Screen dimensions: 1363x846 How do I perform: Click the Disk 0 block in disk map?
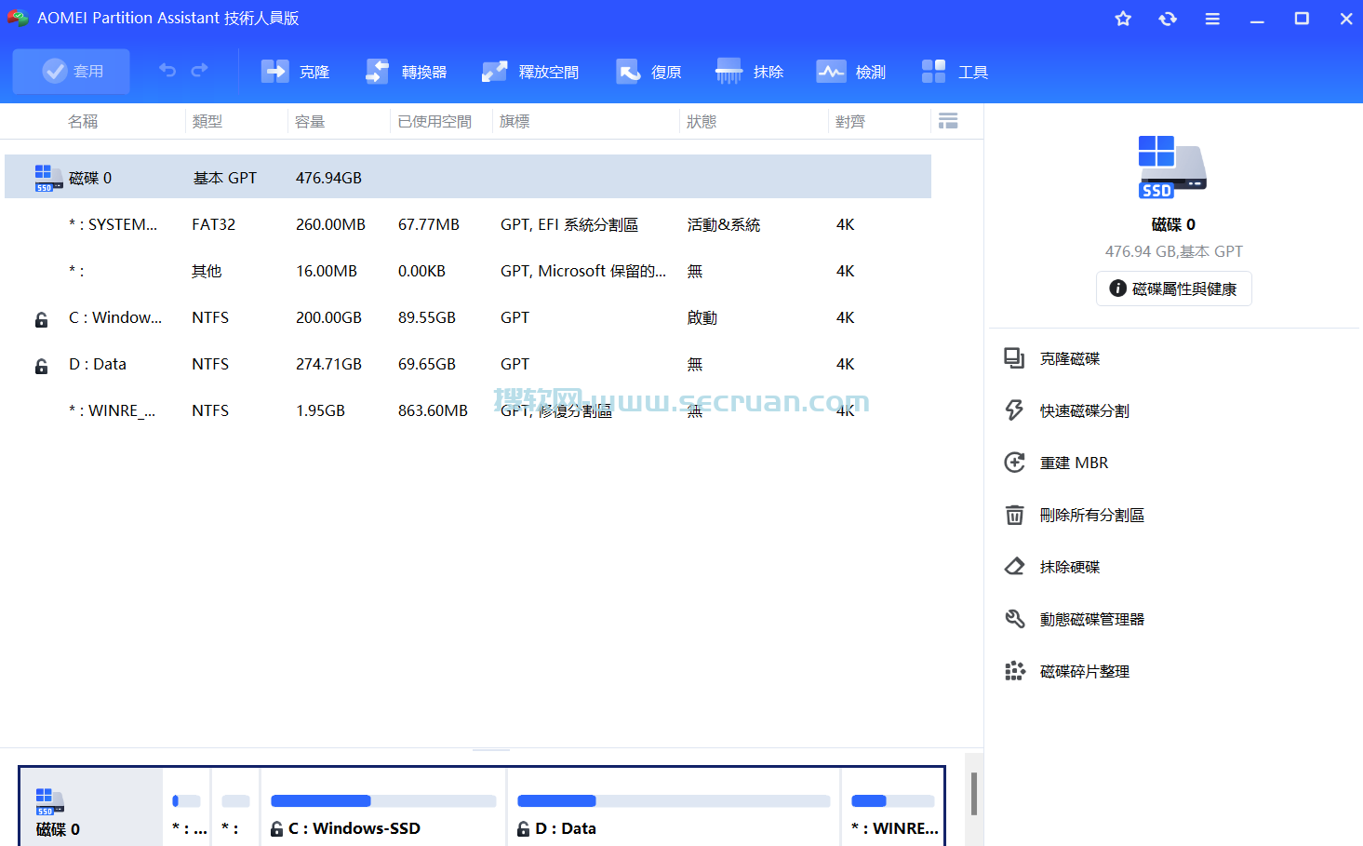(91, 807)
